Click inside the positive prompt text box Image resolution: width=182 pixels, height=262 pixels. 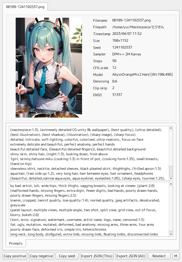pos(89,153)
